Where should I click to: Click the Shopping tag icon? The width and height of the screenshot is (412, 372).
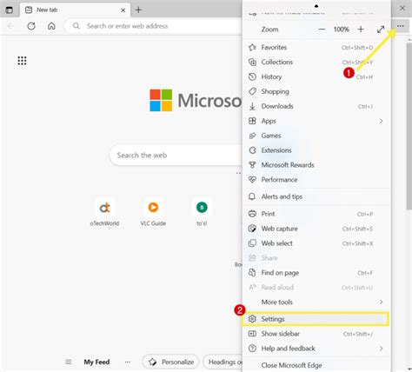pyautogui.click(x=252, y=91)
